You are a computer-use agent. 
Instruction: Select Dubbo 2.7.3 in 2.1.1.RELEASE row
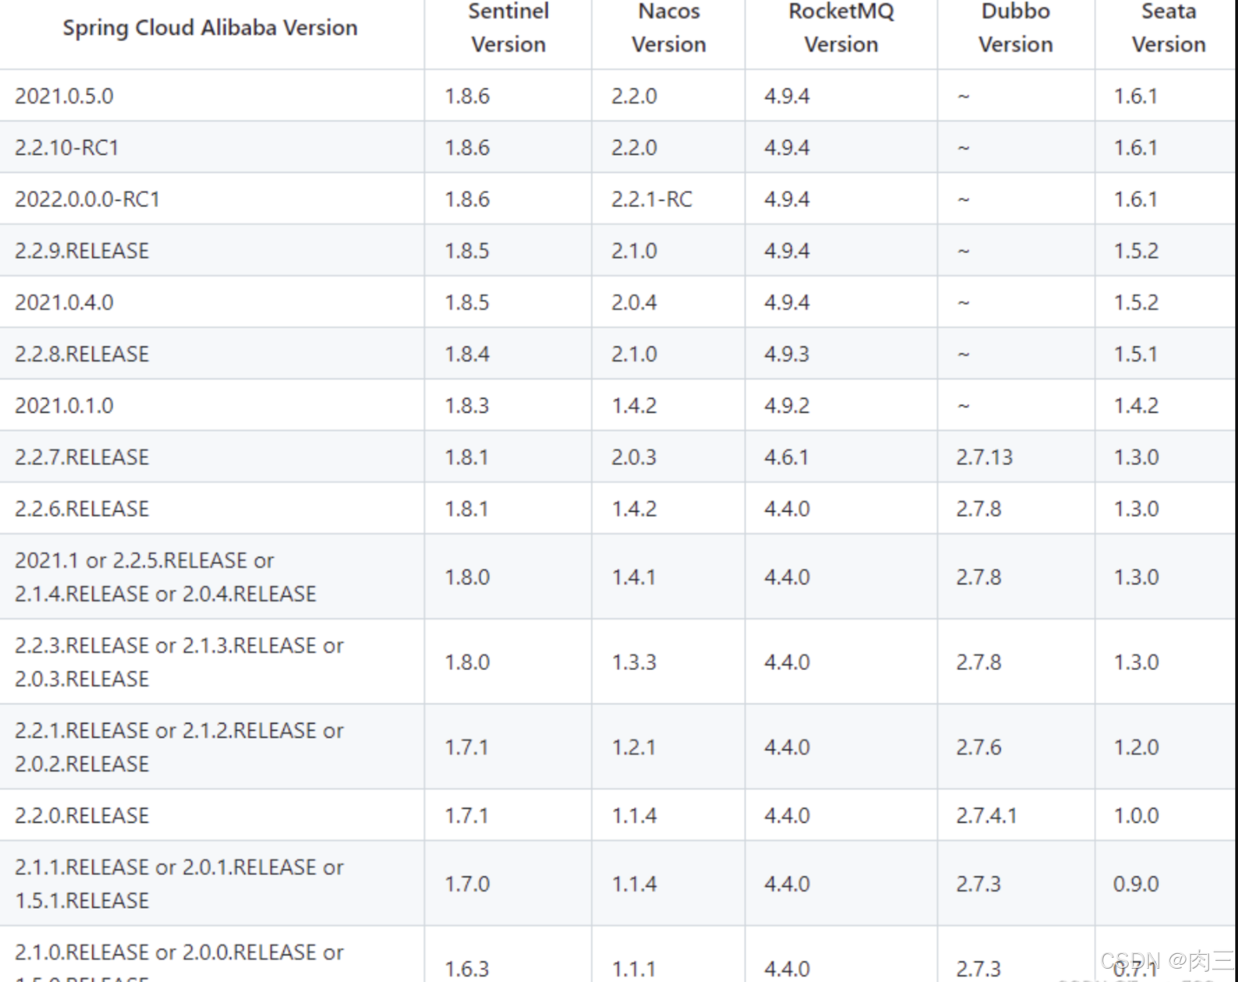tap(979, 884)
